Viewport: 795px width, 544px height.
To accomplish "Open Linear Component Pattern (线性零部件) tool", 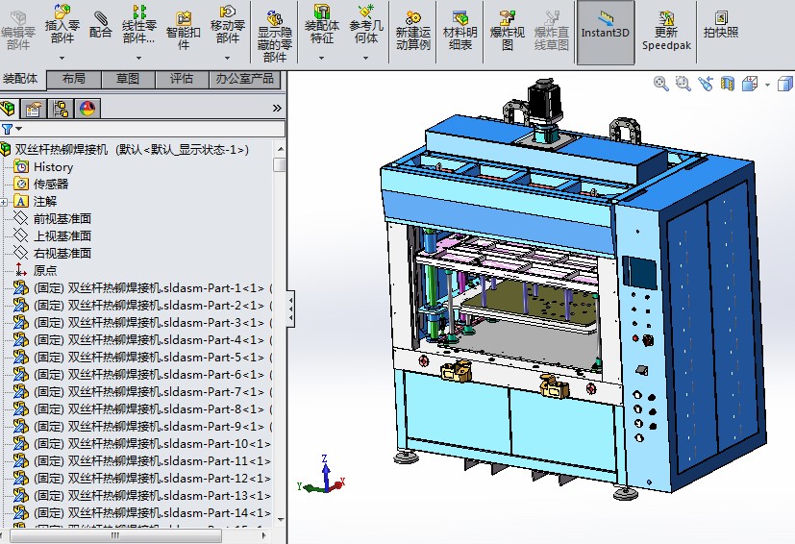I will pyautogui.click(x=137, y=25).
